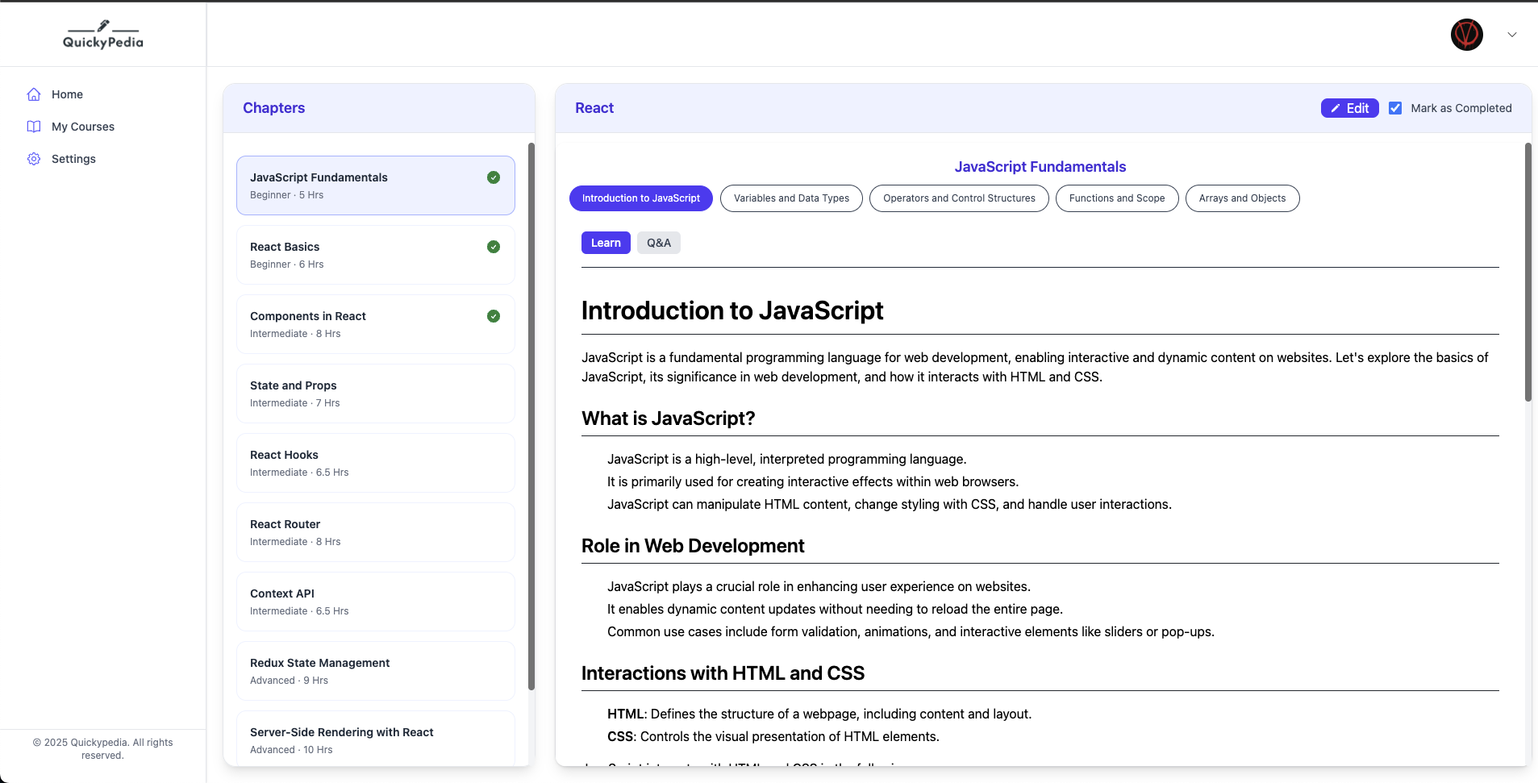Click the Settings gear icon
This screenshot has width=1538, height=783.
point(34,159)
